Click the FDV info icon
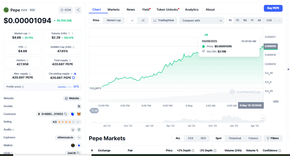This screenshot has height=156, width=290. [26, 47]
